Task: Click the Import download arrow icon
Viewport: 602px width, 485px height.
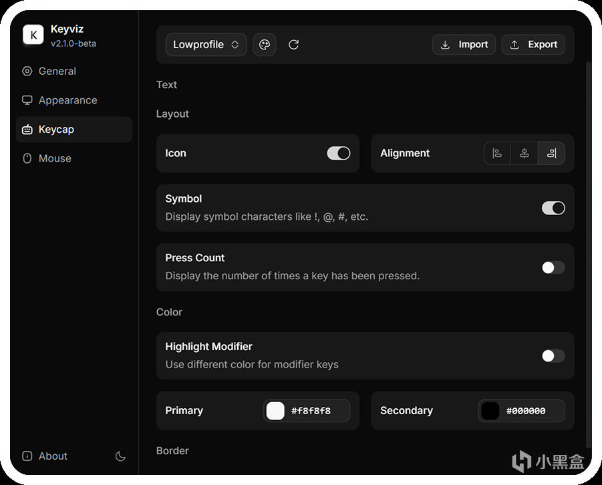Action: 445,45
